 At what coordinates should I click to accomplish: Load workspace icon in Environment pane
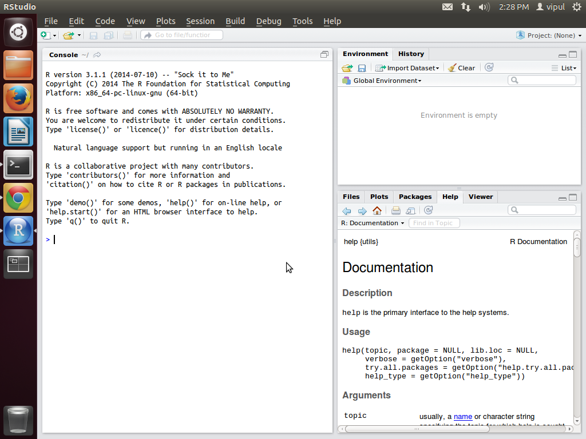[x=347, y=68]
